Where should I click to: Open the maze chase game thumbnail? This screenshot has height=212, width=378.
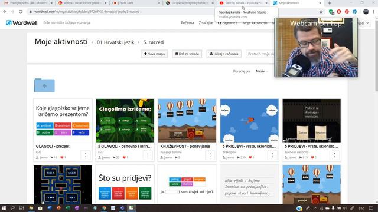63,184
